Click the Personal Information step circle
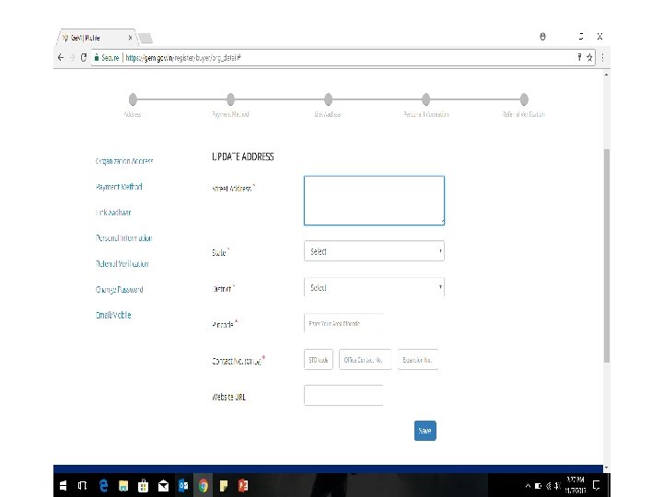 click(425, 99)
